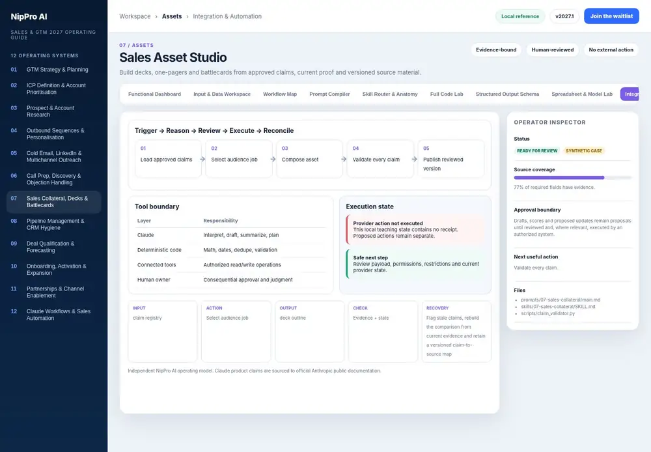Click step 04 Validate every claim card

[x=380, y=159]
